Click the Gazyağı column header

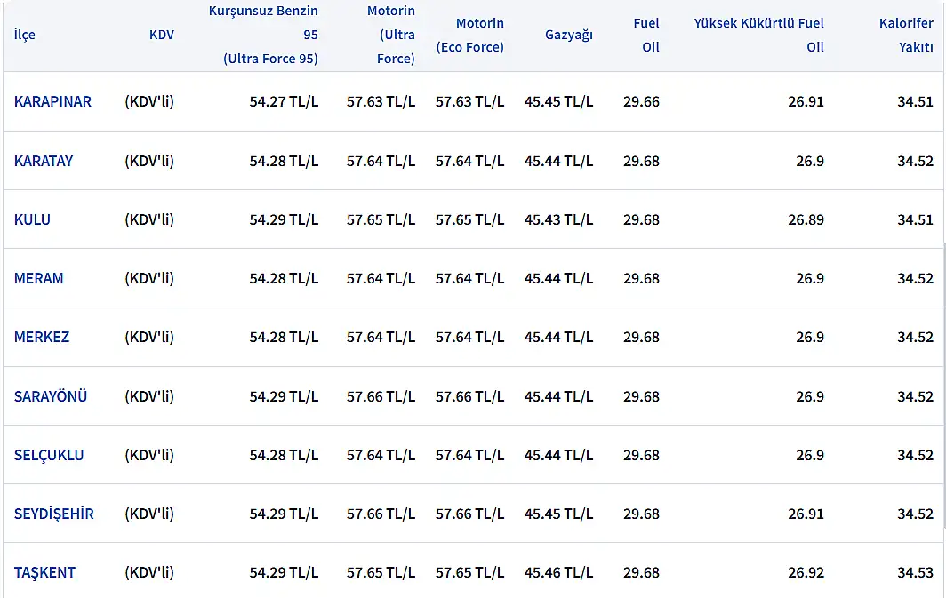569,35
